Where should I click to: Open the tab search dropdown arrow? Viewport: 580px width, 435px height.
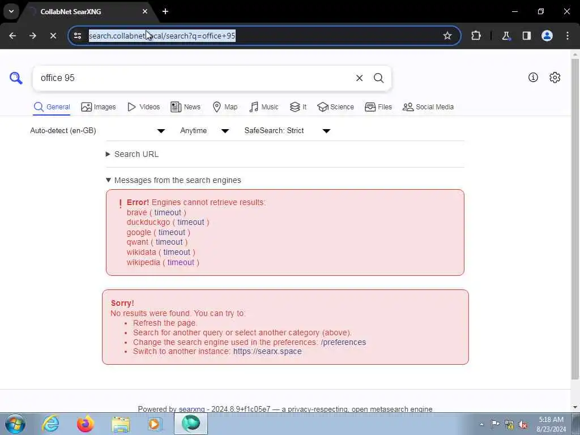(x=11, y=11)
